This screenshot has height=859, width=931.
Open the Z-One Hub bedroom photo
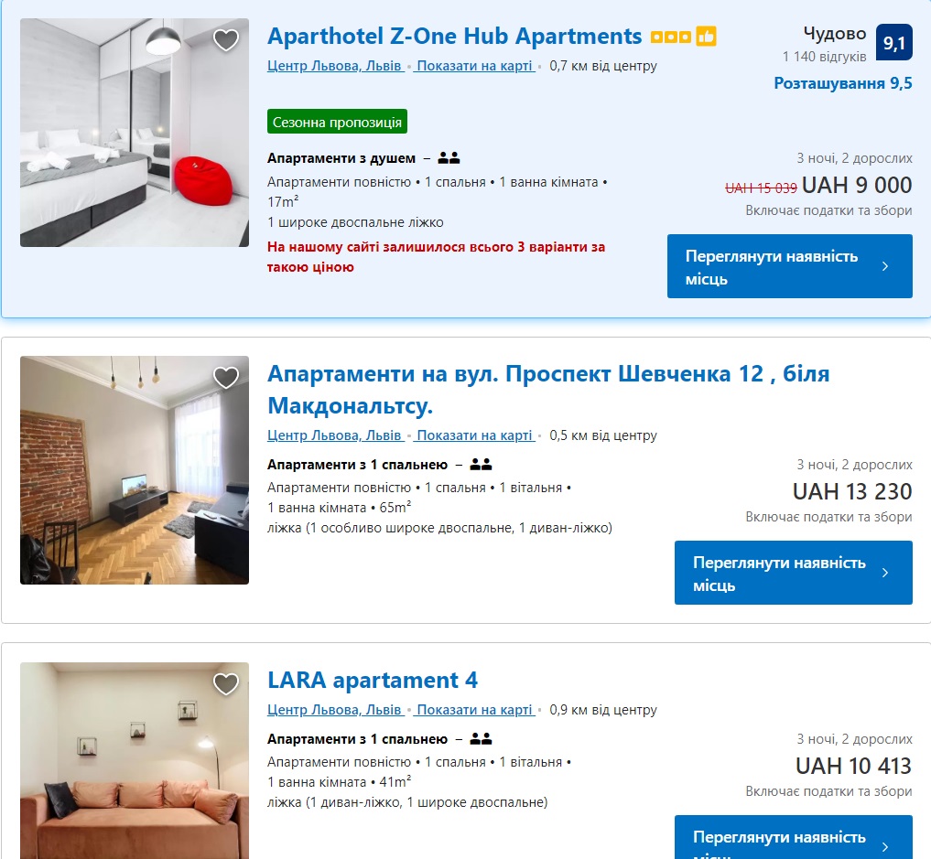pyautogui.click(x=135, y=133)
